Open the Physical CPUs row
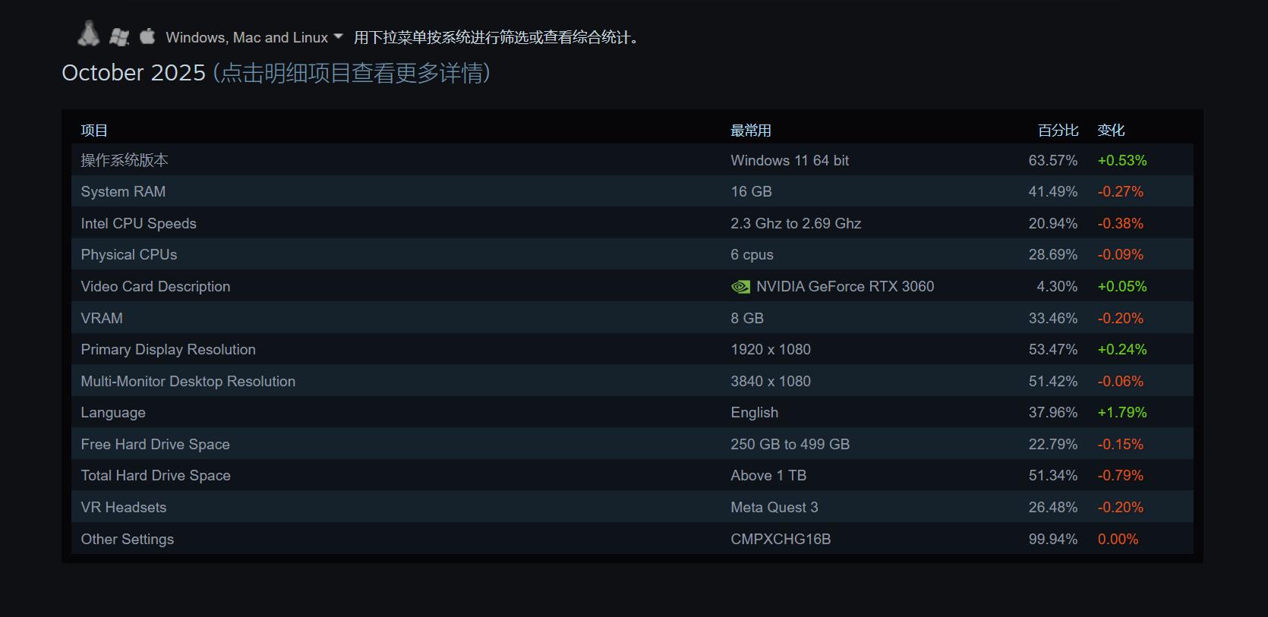The image size is (1268, 617). click(x=129, y=255)
